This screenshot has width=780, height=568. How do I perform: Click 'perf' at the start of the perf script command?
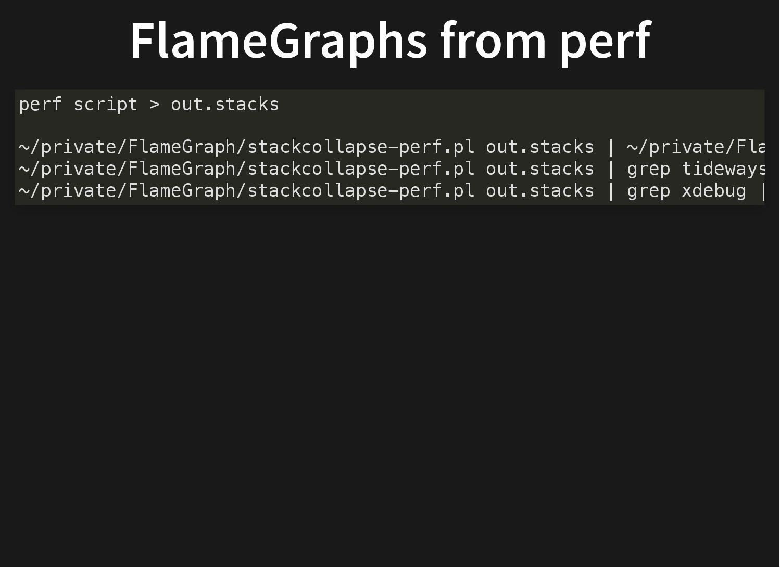[40, 105]
